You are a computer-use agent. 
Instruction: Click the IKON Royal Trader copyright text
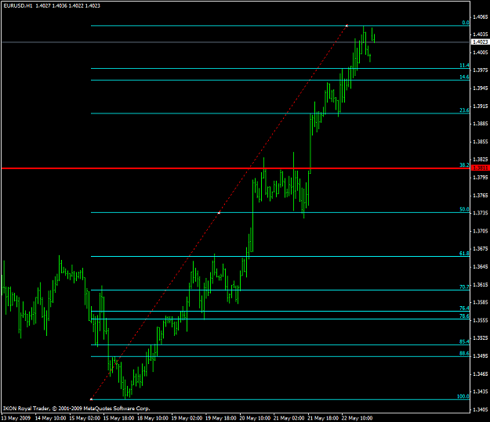coord(77,408)
